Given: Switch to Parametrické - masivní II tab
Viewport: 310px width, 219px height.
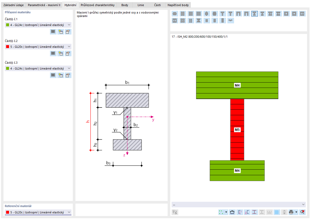Looking at the screenshot, I should point(44,5).
